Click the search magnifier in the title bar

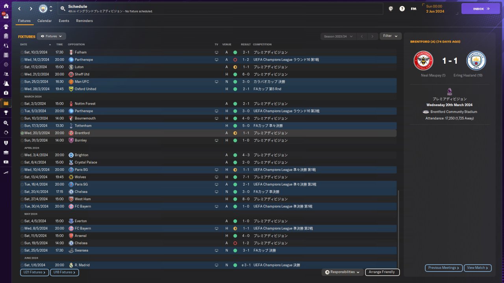click(63, 9)
